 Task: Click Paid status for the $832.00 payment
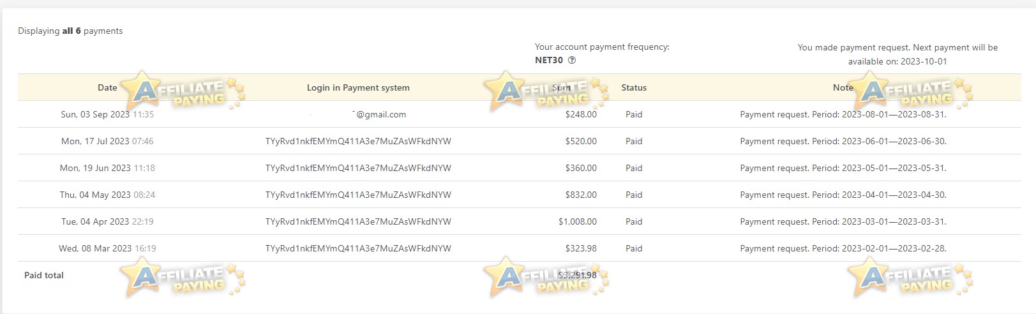[634, 195]
